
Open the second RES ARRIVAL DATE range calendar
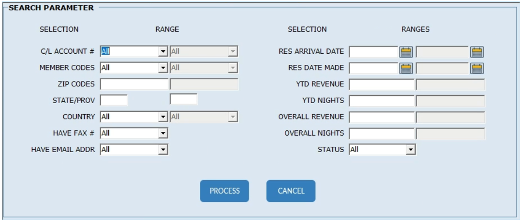tap(477, 52)
